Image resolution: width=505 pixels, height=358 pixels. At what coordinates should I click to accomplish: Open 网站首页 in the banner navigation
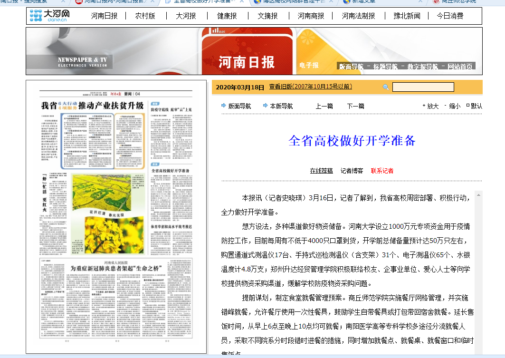click(460, 67)
